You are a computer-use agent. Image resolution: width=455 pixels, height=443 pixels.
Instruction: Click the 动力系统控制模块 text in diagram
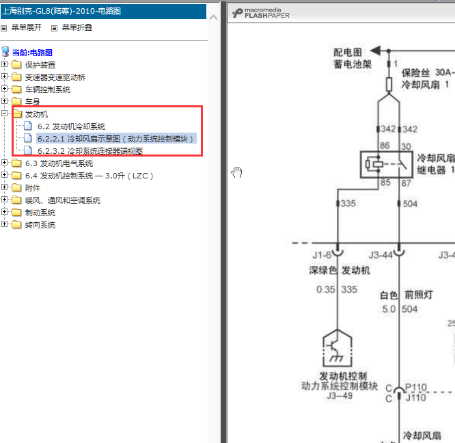pyautogui.click(x=340, y=386)
